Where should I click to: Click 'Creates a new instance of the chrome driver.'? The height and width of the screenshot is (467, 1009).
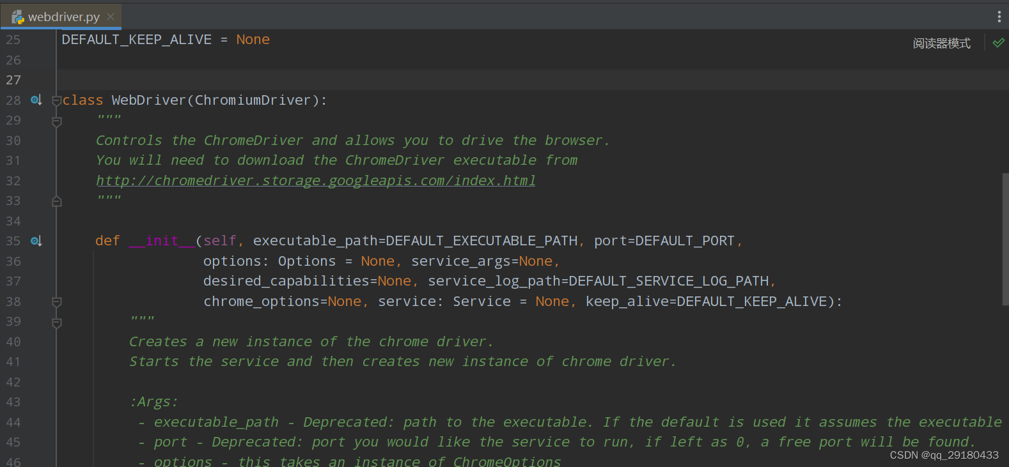pyautogui.click(x=311, y=342)
